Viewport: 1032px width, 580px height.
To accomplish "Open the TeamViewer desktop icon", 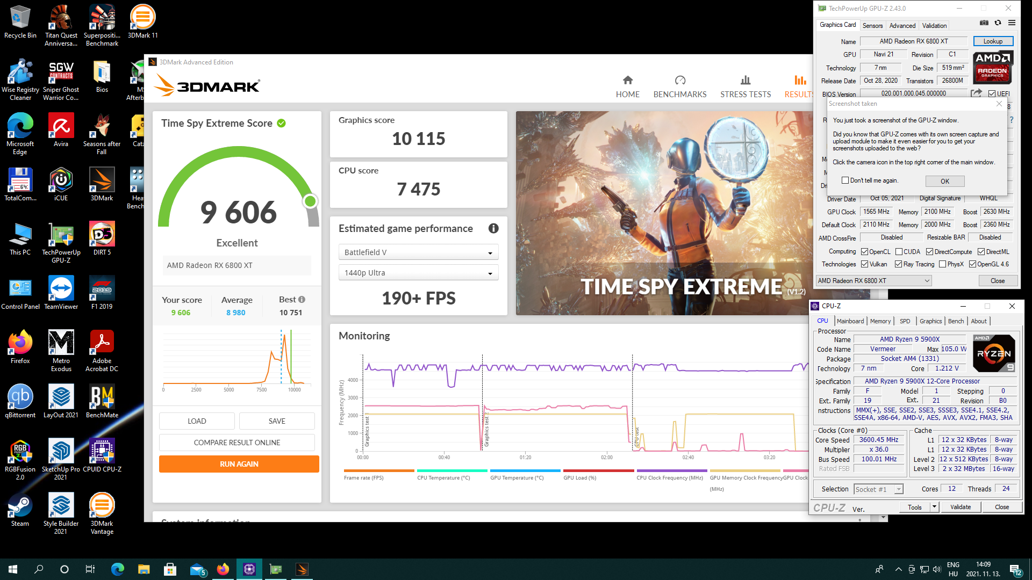I will click(61, 293).
